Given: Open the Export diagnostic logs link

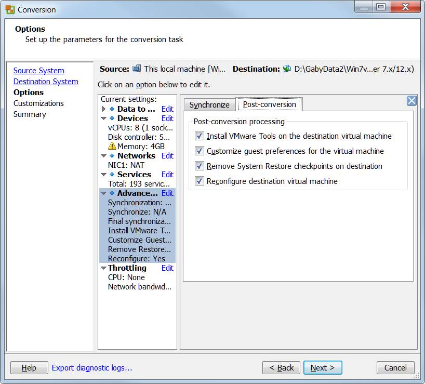Looking at the screenshot, I should pos(92,368).
